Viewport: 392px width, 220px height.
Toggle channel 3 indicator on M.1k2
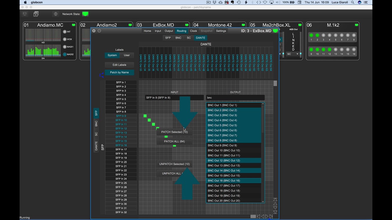[323, 35]
